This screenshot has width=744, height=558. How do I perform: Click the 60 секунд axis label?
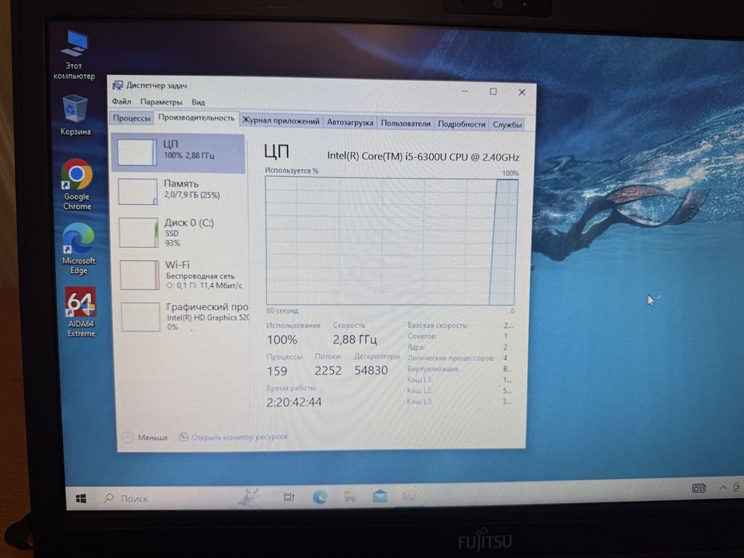282,310
